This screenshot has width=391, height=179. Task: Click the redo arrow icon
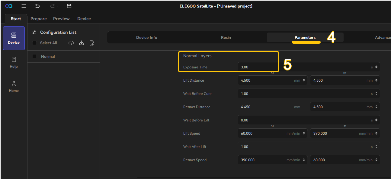pyautogui.click(x=52, y=6)
